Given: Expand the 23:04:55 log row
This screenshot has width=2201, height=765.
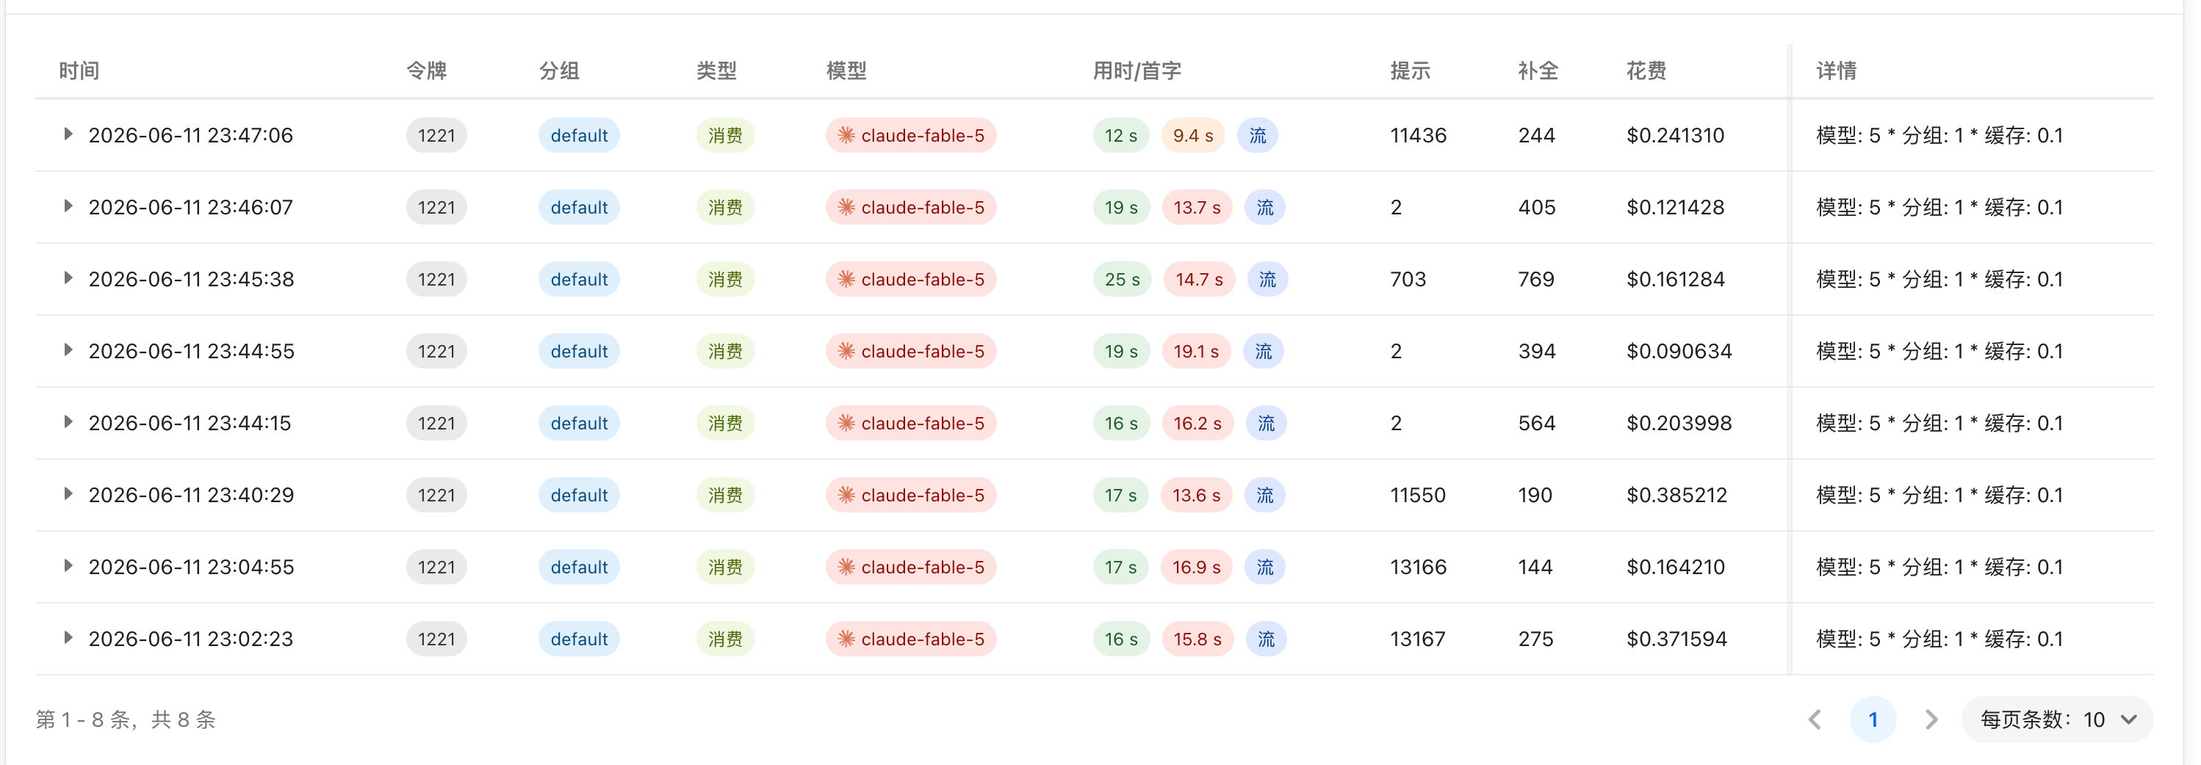Looking at the screenshot, I should (68, 566).
